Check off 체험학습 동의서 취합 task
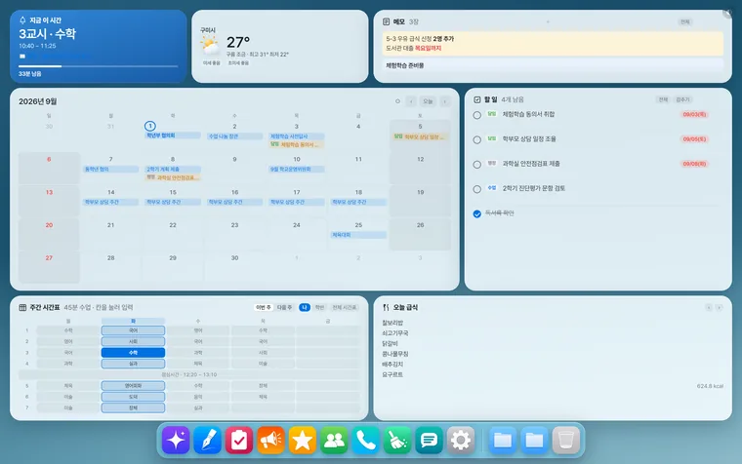The image size is (742, 464). point(477,115)
